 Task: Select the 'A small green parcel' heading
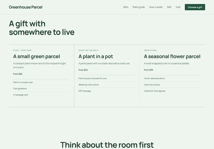[x=37, y=57]
